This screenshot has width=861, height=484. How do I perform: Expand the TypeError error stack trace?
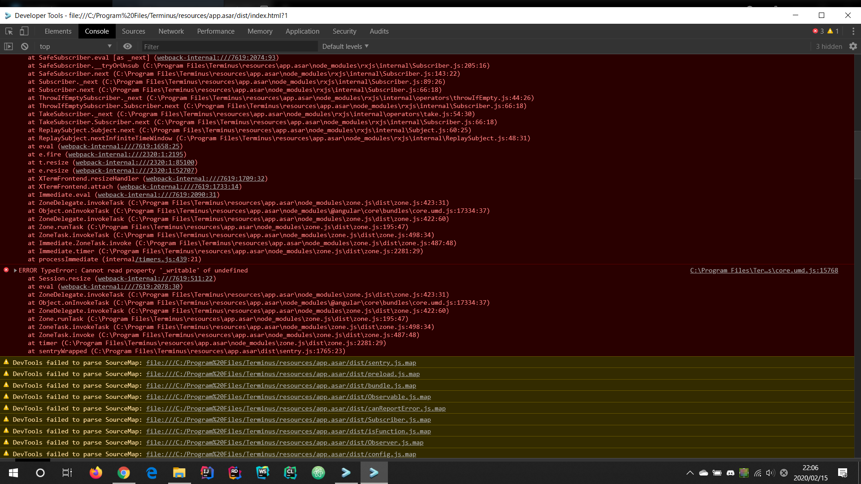[x=15, y=270]
